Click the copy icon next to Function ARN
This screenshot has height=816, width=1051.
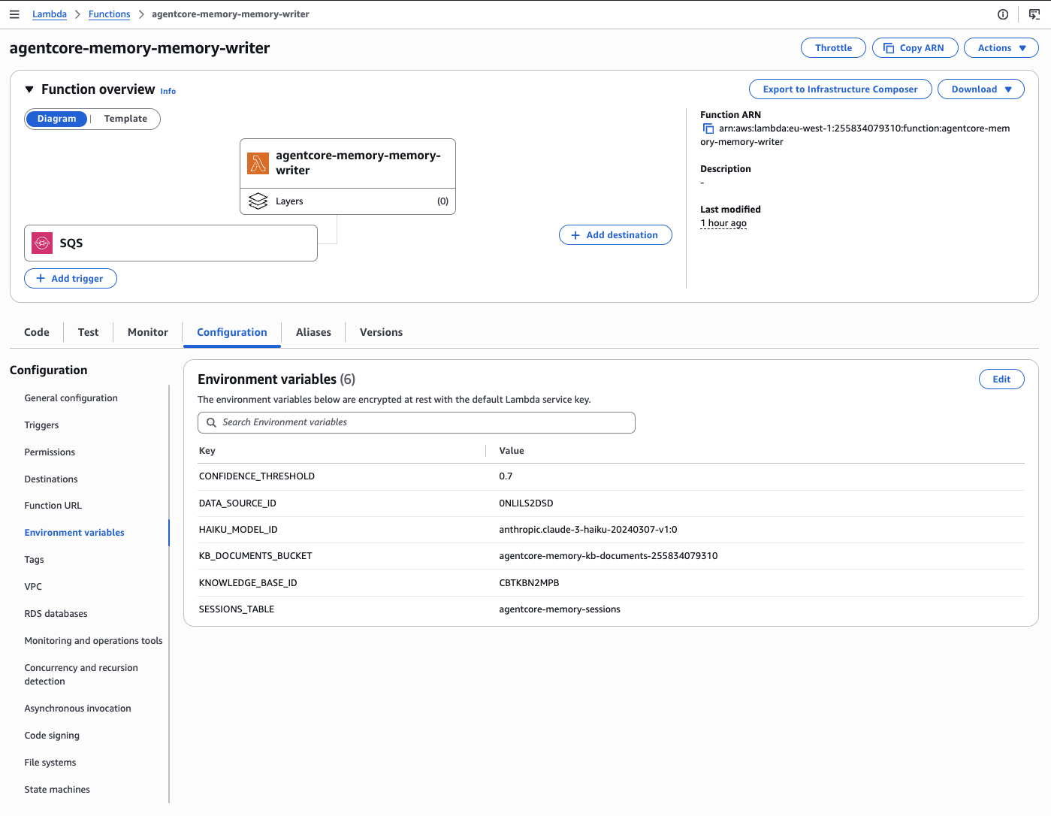pos(708,128)
